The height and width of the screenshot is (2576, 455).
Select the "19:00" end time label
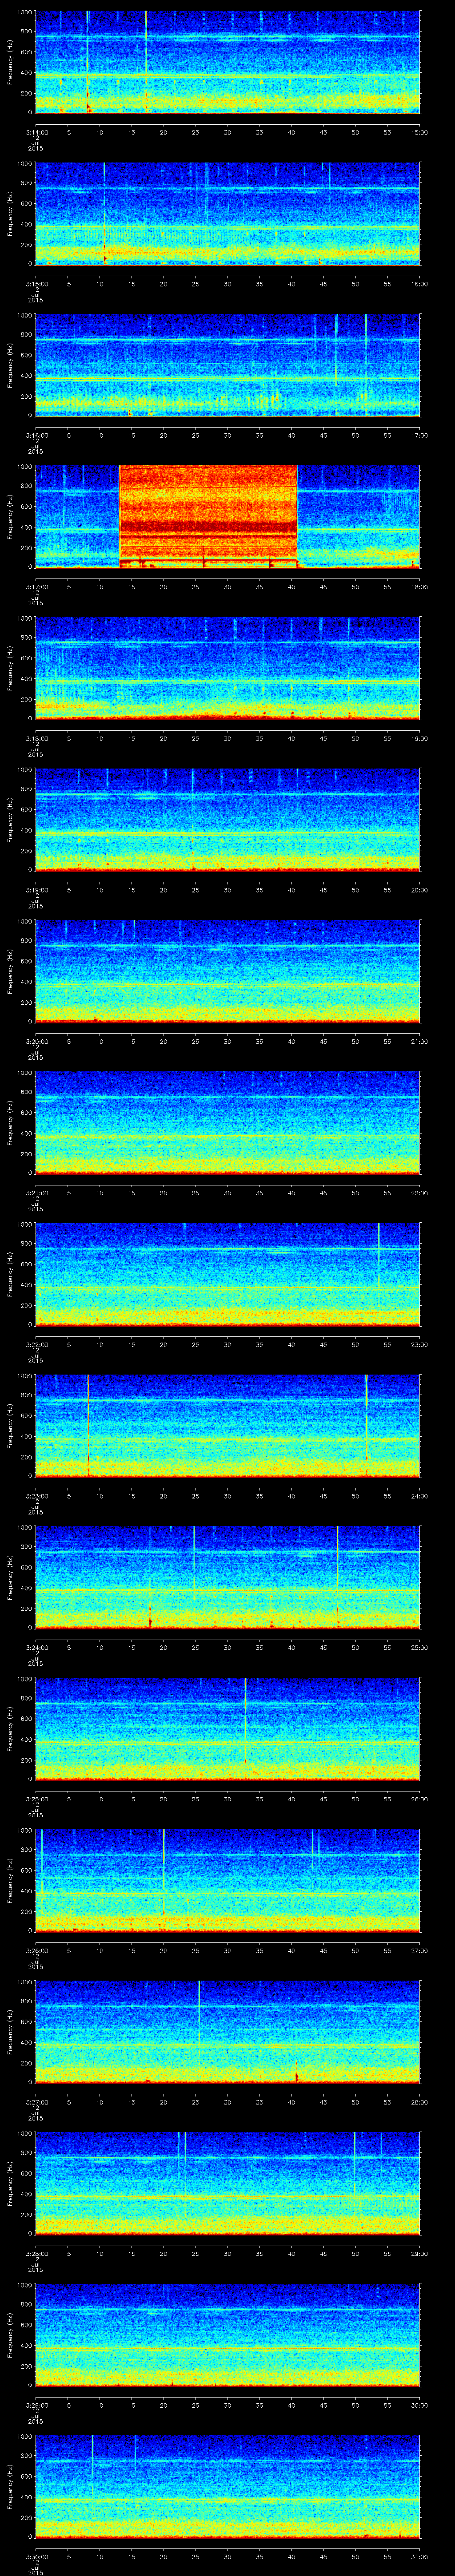[419, 738]
